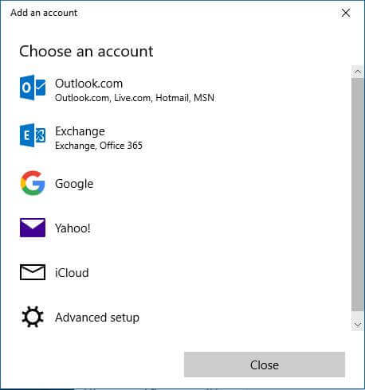This screenshot has width=365, height=390.
Task: Choose the Exchange account option text
Action: [x=80, y=131]
